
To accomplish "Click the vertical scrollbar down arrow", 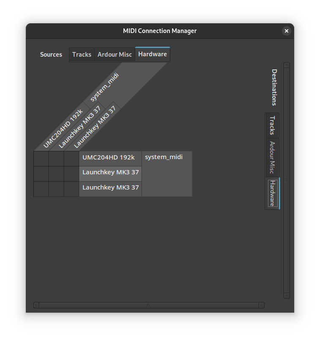I will (287, 296).
